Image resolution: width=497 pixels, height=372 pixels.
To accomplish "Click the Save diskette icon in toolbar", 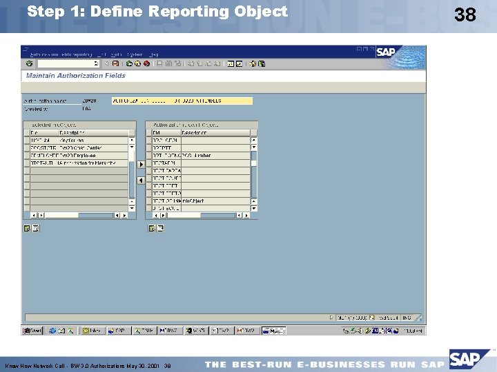I will pos(116,63).
